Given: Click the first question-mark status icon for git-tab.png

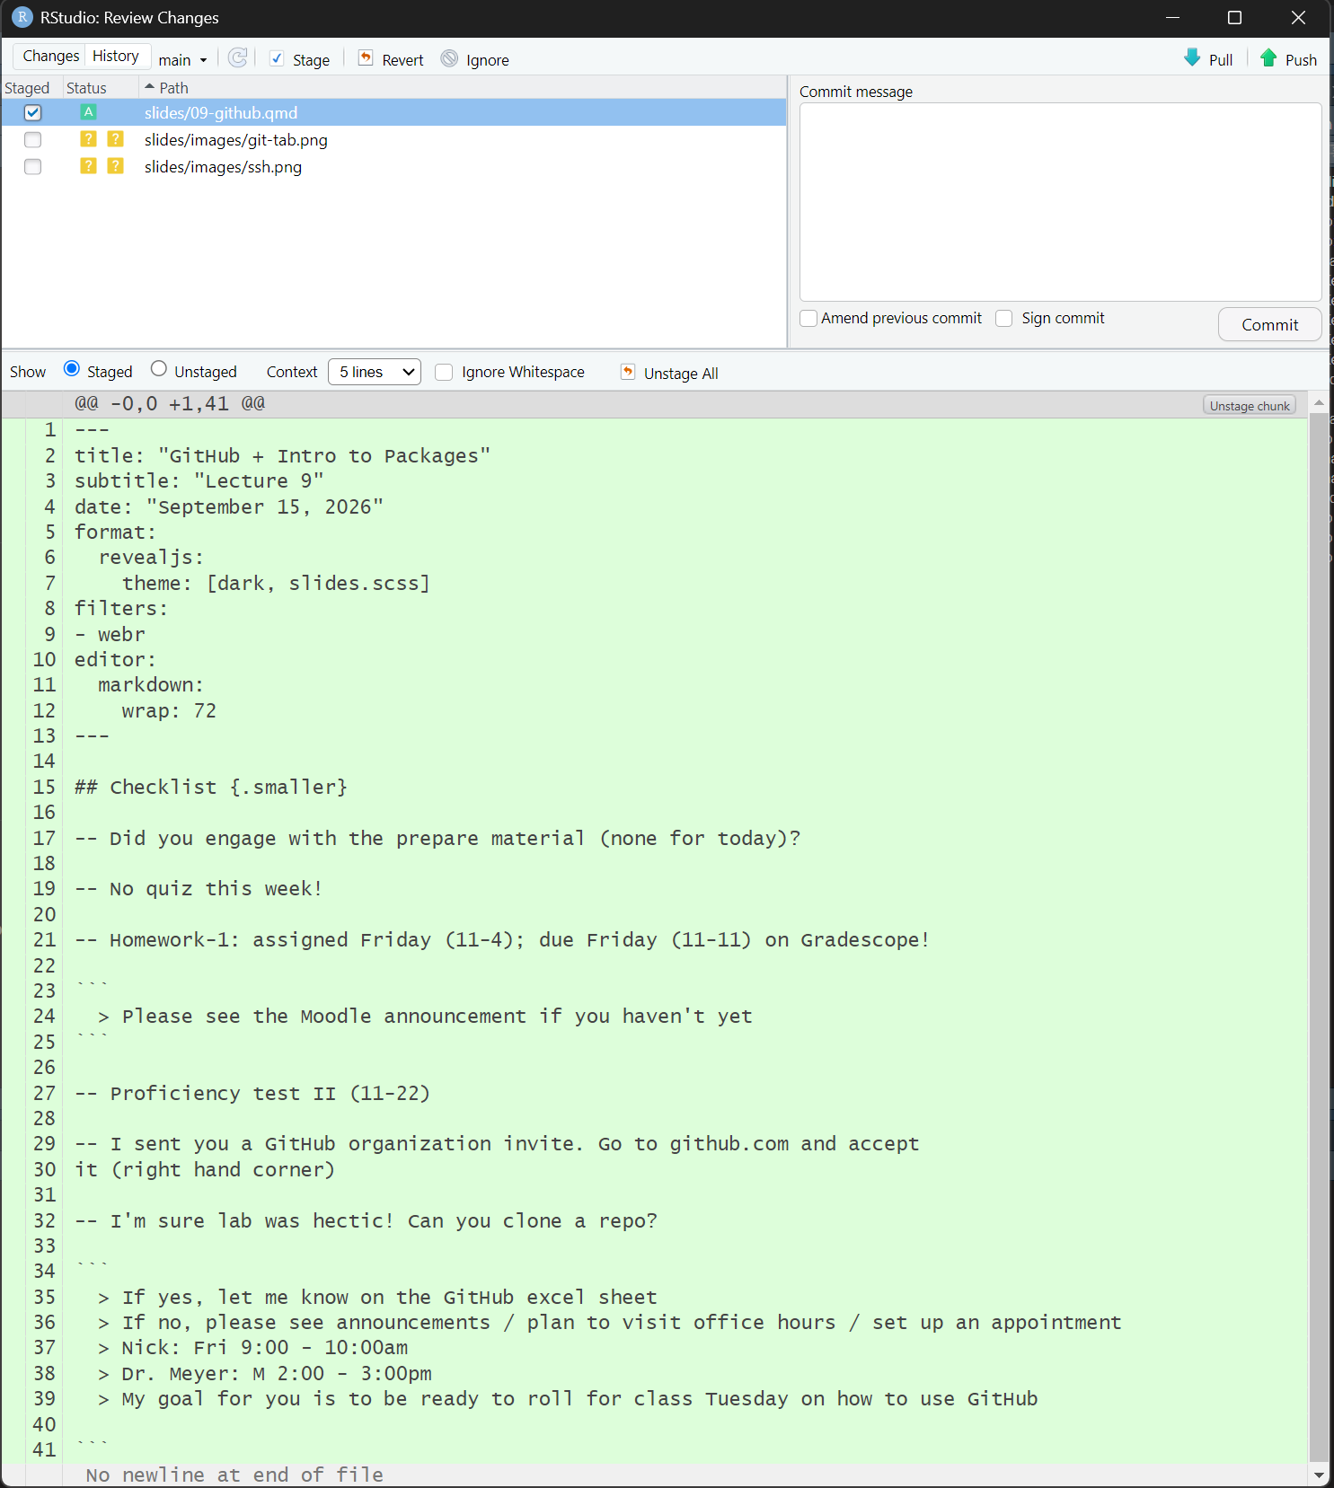Looking at the screenshot, I should [88, 139].
